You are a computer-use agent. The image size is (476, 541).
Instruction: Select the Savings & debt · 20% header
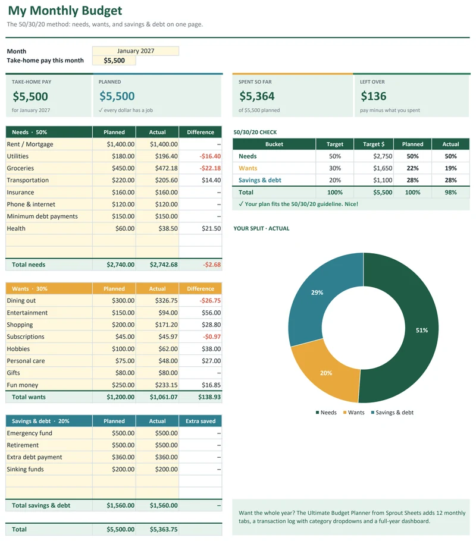tap(49, 421)
